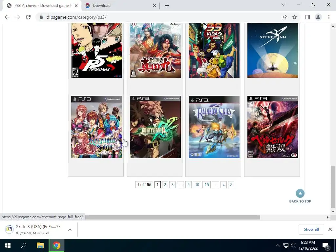Jump to page 15
The width and height of the screenshot is (336, 252).
(x=207, y=185)
